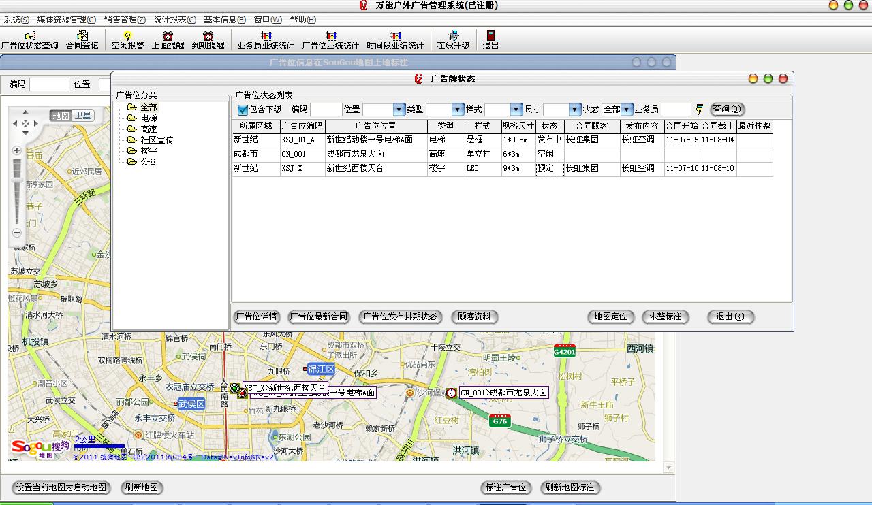Click 编码 input in map window

(49, 84)
